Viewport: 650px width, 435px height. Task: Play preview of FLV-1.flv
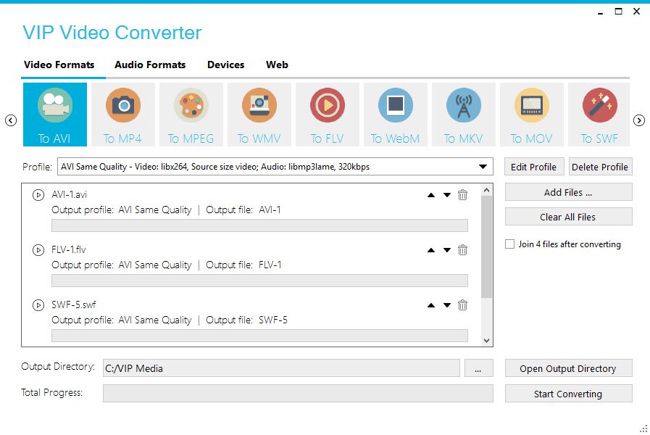(x=38, y=250)
